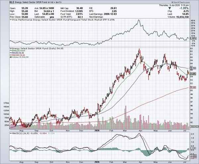Click the Volume value 15,934,330 in header
199x164 pixels.
(x=182, y=17)
